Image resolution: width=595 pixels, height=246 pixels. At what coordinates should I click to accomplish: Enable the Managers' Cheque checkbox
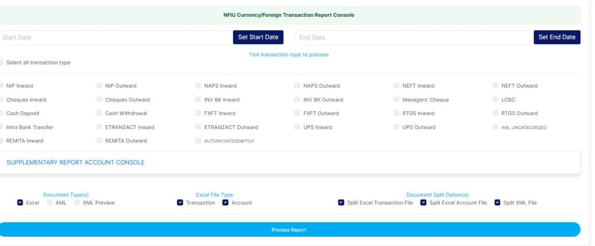tap(397, 100)
